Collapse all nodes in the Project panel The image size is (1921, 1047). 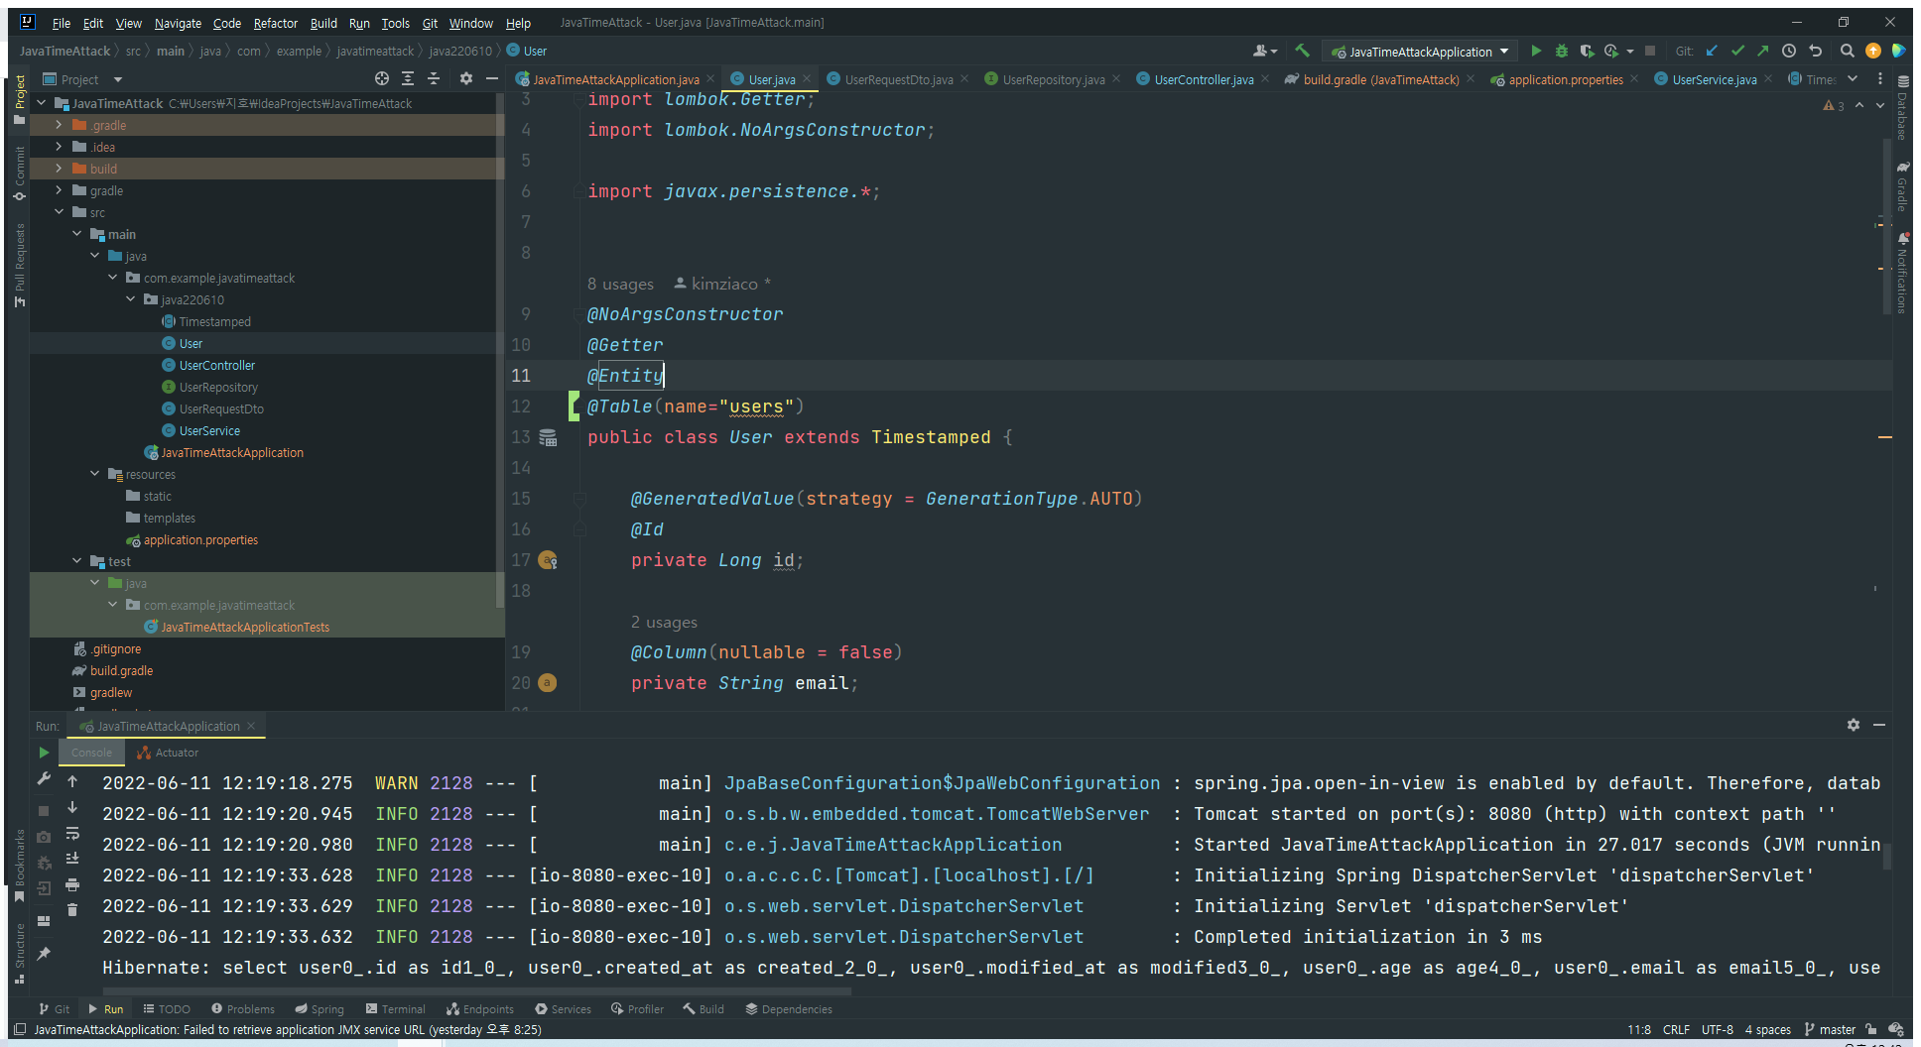434,78
